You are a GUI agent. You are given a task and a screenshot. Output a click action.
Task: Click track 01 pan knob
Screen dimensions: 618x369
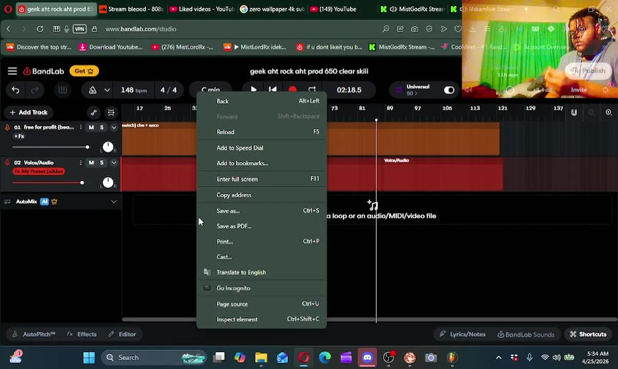(x=108, y=147)
